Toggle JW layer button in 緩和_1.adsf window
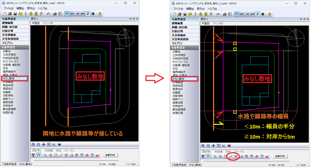The height and width of the screenshot is (168, 311). click(77, 14)
